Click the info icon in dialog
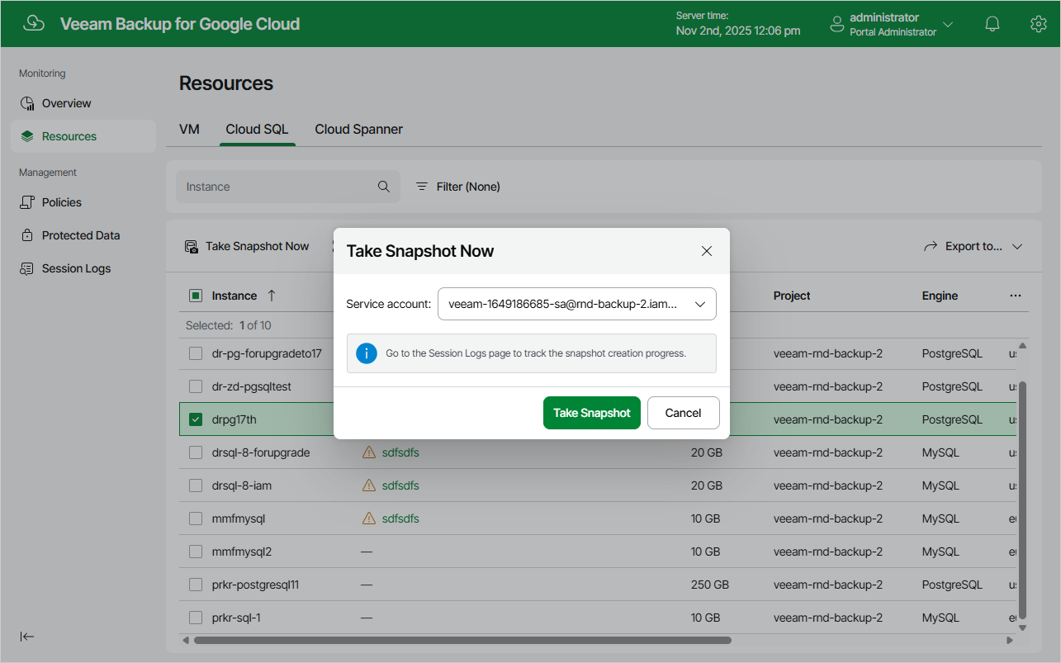 coord(367,353)
